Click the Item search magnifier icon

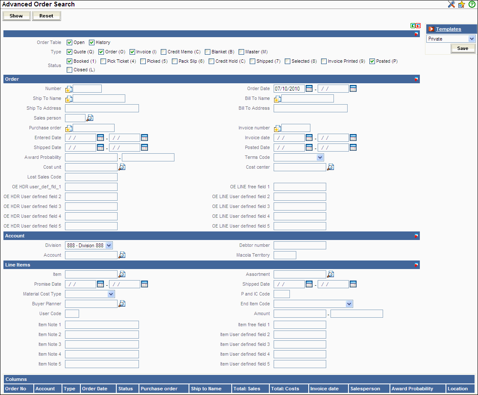122,275
